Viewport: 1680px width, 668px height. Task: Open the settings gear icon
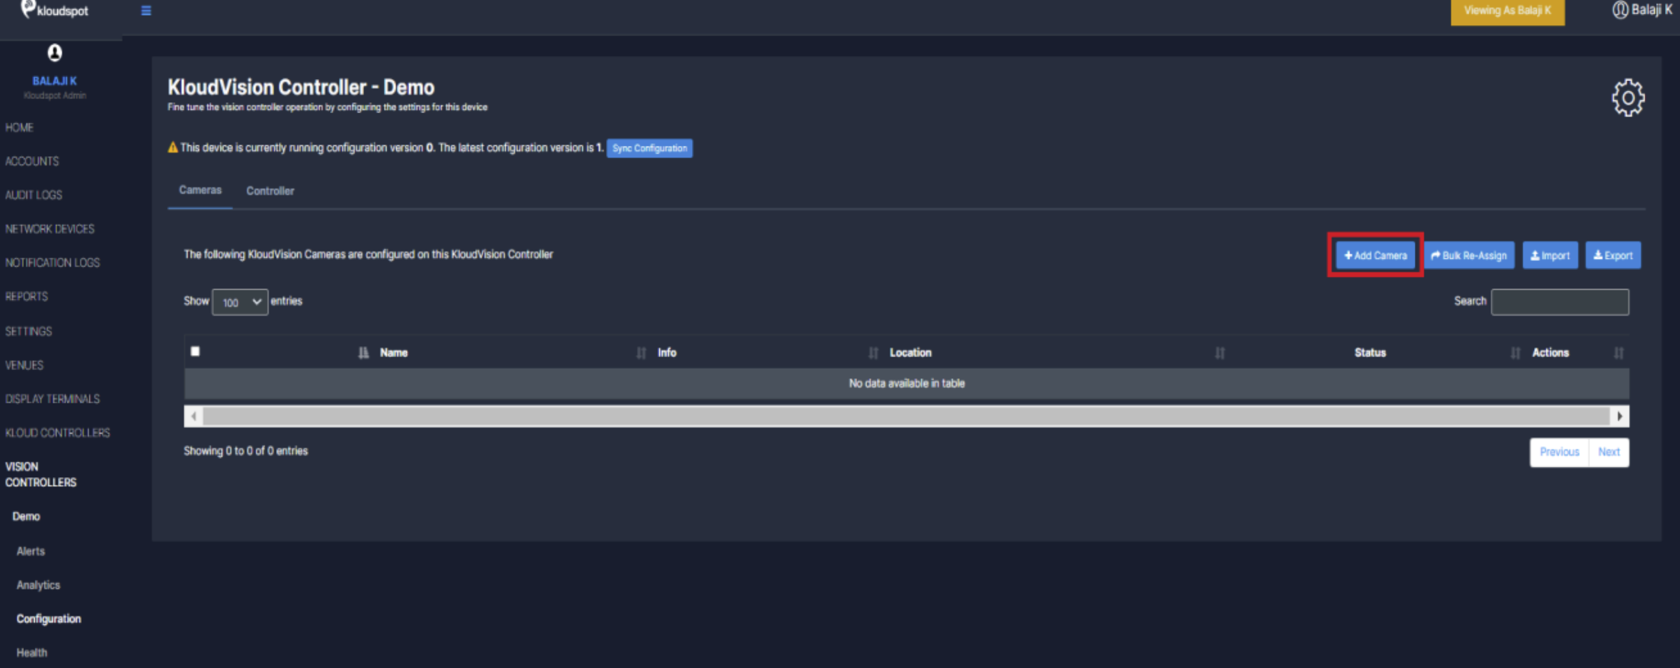1628,98
